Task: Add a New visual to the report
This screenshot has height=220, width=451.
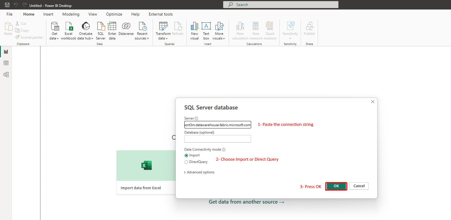Action: click(194, 30)
